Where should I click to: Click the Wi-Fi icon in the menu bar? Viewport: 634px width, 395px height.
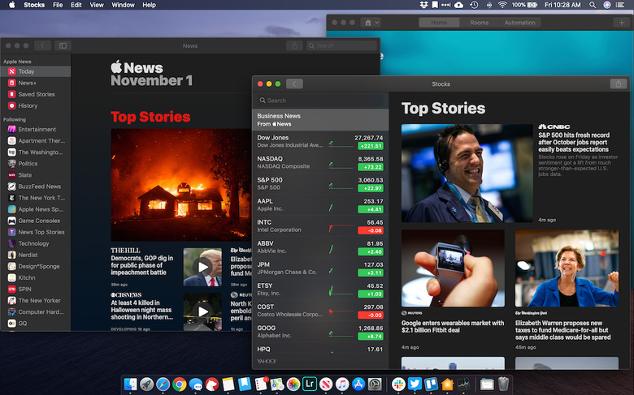(502, 5)
